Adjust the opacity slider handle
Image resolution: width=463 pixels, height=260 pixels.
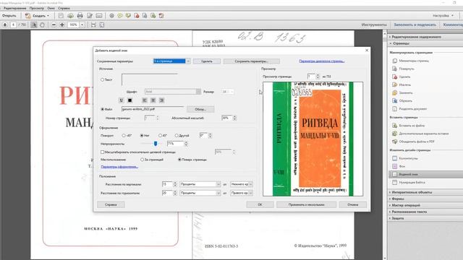pyautogui.click(x=156, y=144)
